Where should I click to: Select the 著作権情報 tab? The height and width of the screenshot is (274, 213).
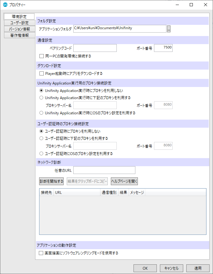point(19,35)
